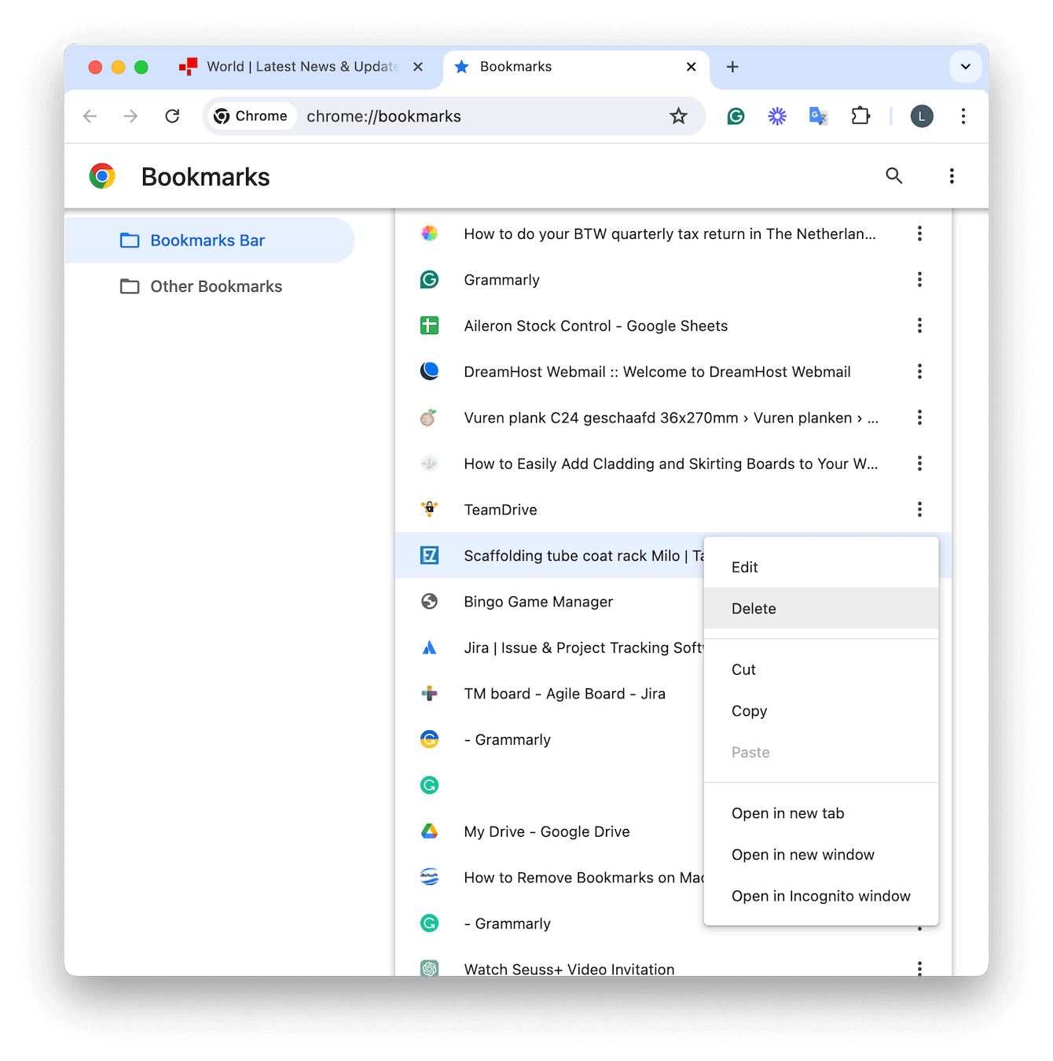Open the Google Translate extension

[x=817, y=116]
